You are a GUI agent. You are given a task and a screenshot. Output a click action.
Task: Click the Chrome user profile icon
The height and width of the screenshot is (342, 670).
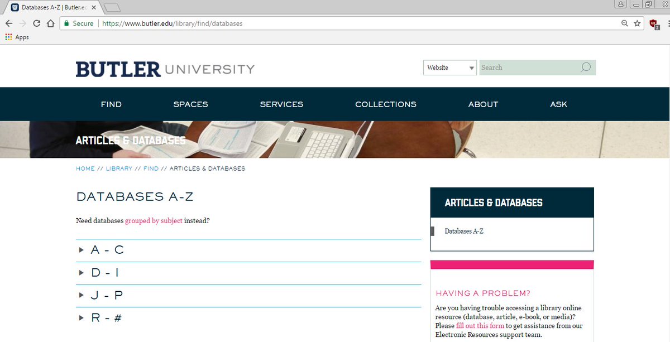tap(621, 4)
